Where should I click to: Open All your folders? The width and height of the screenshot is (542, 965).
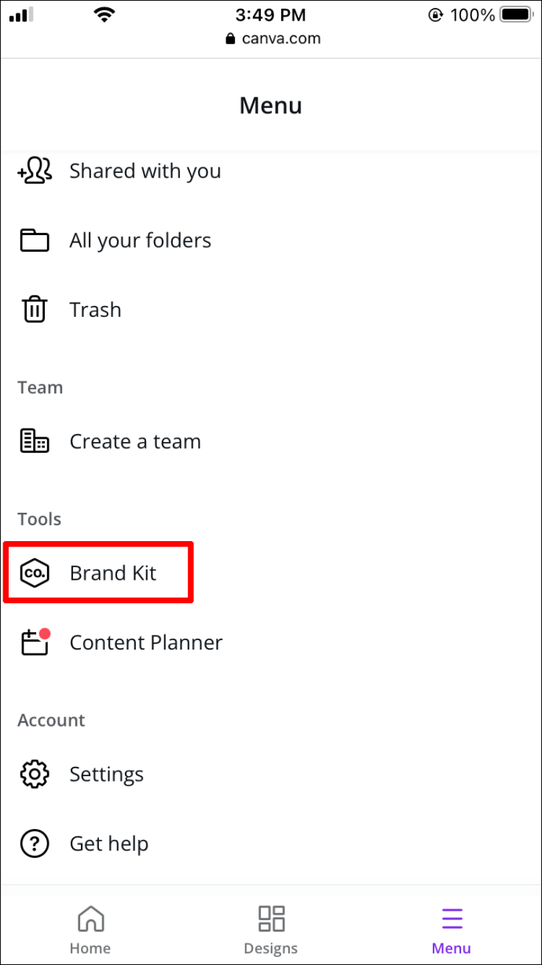pos(271,241)
